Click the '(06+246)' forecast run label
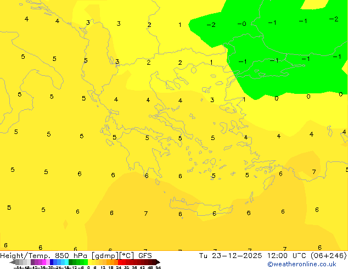The width and height of the screenshot is (348, 269). [x=328, y=256]
